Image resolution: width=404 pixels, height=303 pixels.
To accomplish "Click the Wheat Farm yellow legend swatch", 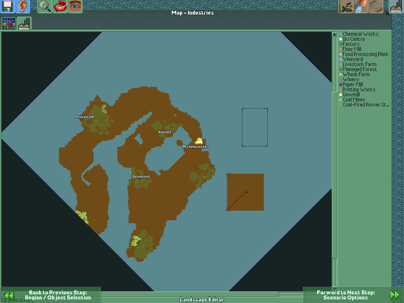I will 340,74.
